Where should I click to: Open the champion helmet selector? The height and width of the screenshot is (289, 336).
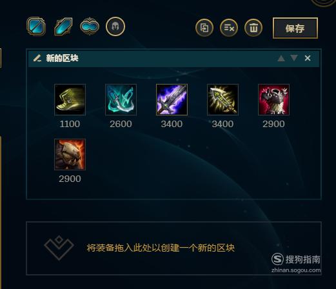115,26
